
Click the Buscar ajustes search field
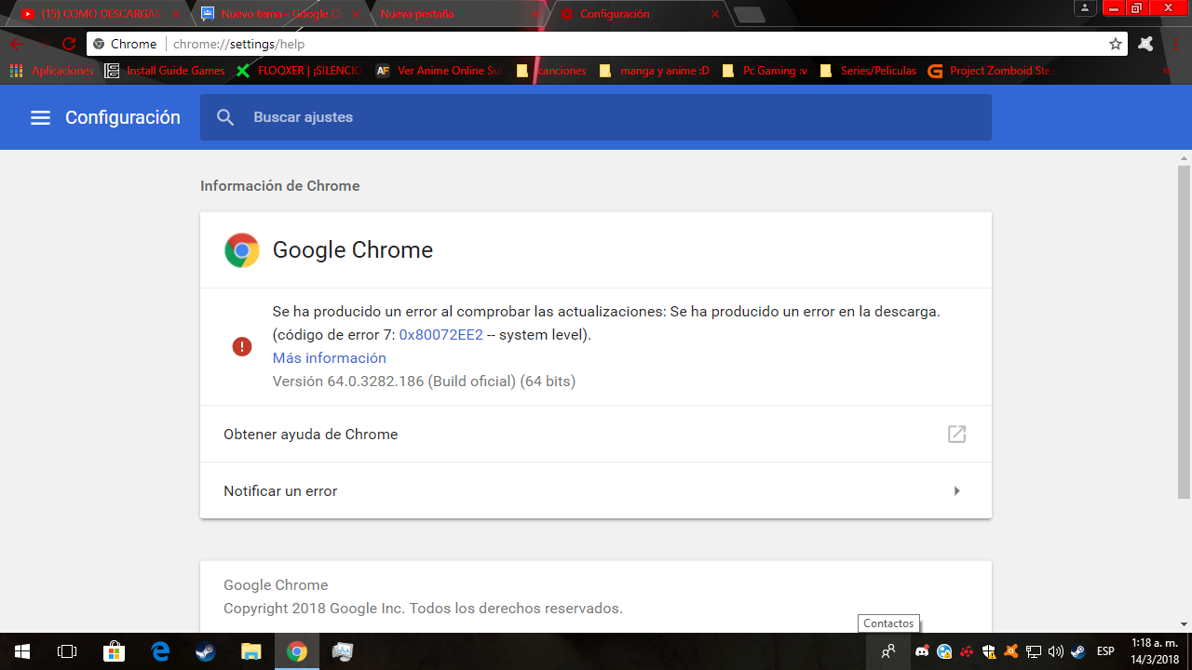[x=596, y=117]
